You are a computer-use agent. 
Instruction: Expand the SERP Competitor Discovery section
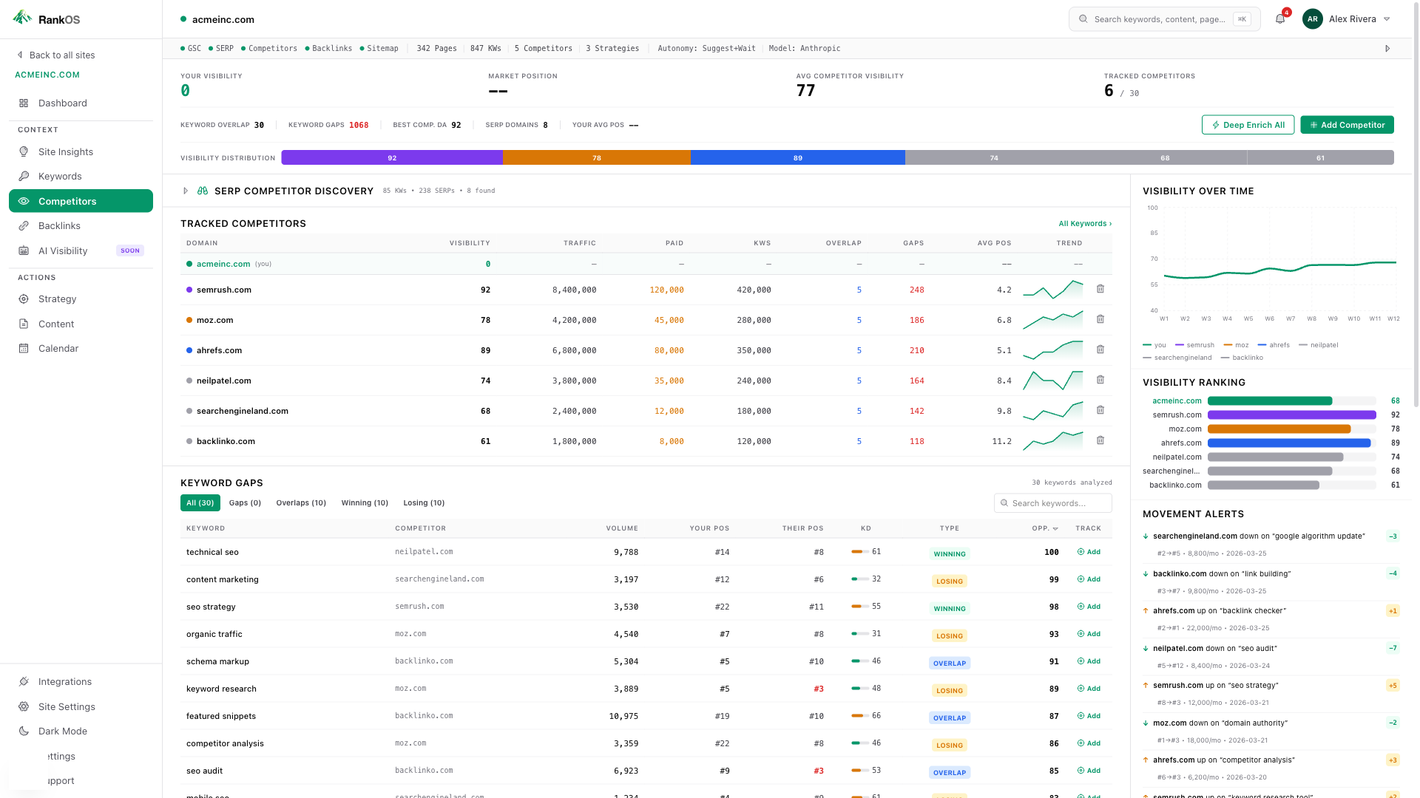(186, 191)
